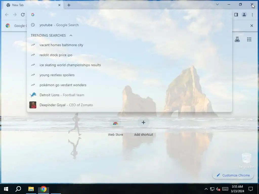Restore down the Chrome window
The height and width of the screenshot is (194, 259).
point(240,5)
